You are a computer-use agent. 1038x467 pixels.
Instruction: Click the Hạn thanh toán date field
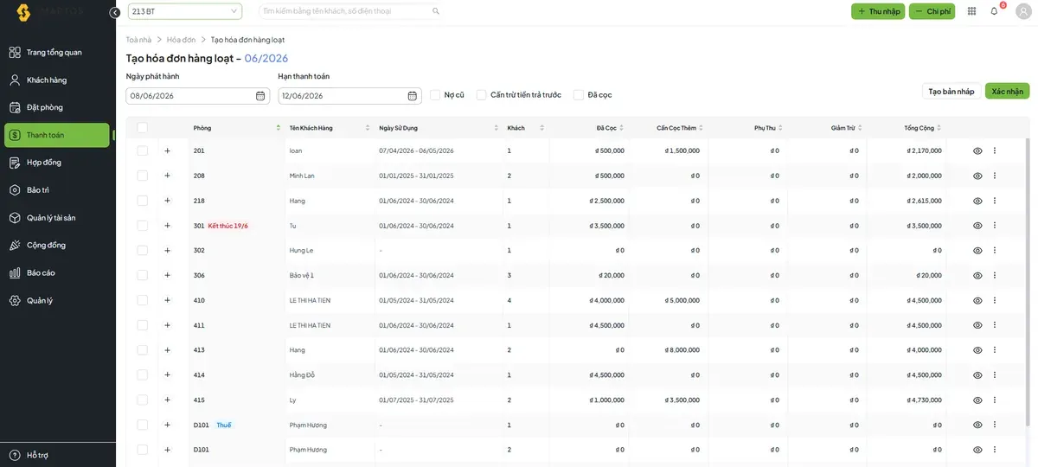click(x=349, y=96)
